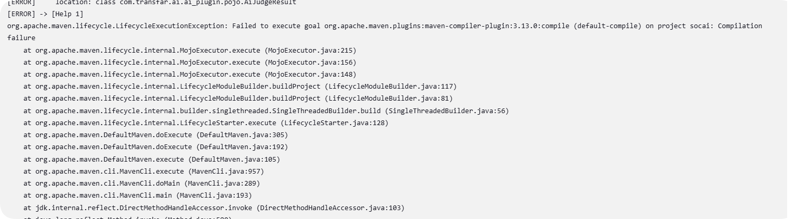This screenshot has height=219, width=796.
Task: Click the LifecycleStarter.java:128 stack frame
Action: point(334,123)
